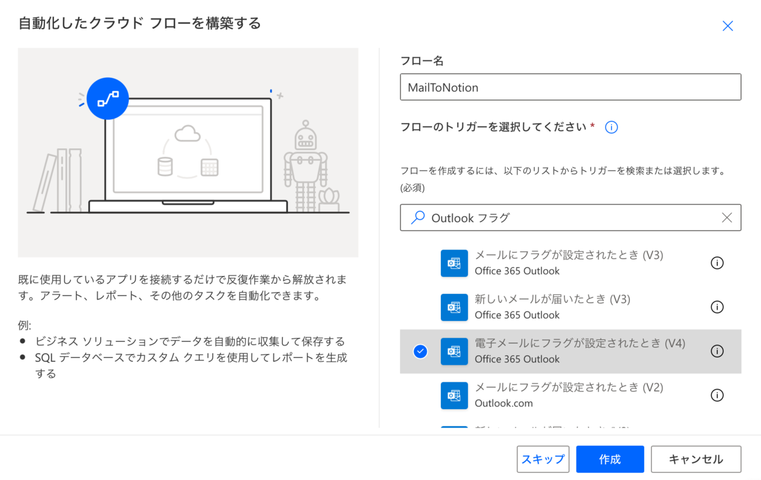Click the スキップ button
The image size is (761, 480).
(543, 459)
